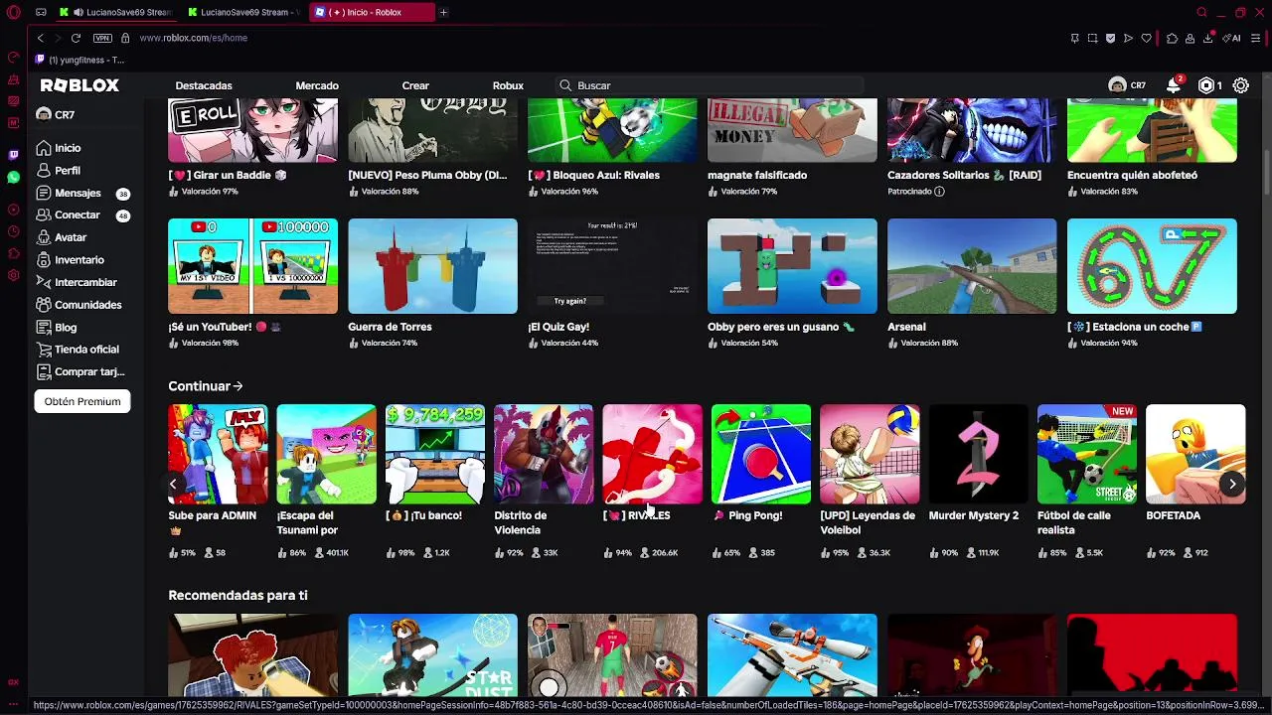Add the page to bookmarks with heart icon
This screenshot has height=715, width=1272.
coord(1146,38)
